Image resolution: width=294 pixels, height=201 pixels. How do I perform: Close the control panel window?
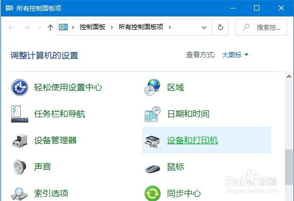pyautogui.click(x=281, y=8)
